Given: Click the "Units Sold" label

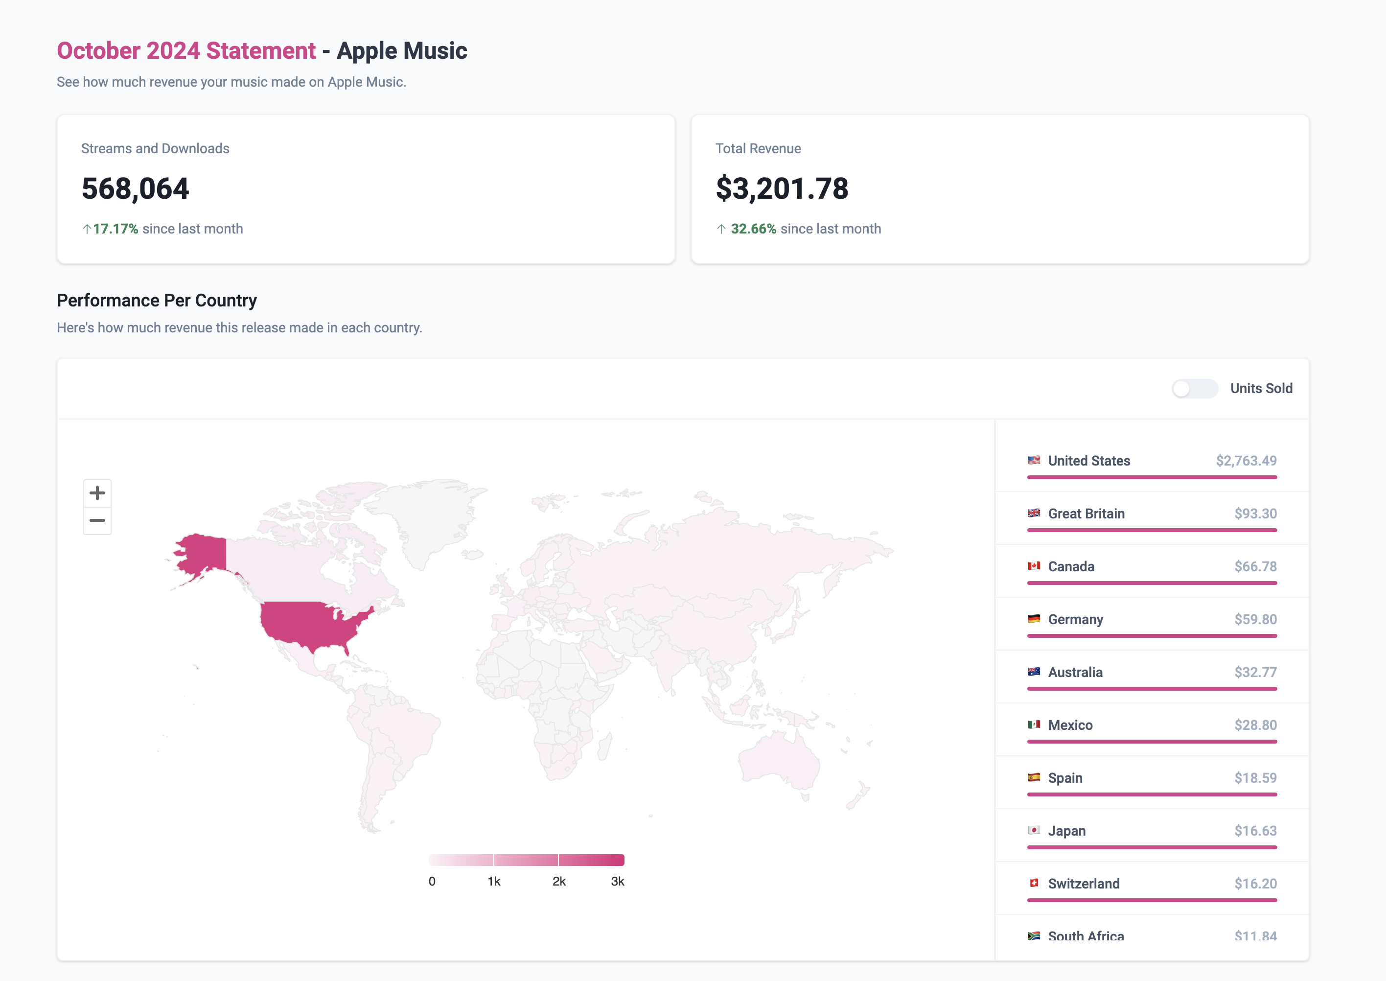Looking at the screenshot, I should [1261, 388].
